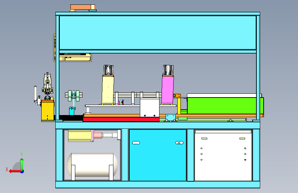Image resolution: width=298 pixels, height=193 pixels.
Task: Select the pink coupling next to the motor
Action: click(98, 135)
